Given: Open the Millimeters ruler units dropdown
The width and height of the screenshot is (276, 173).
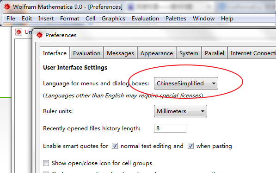Looking at the screenshot, I should (180, 111).
